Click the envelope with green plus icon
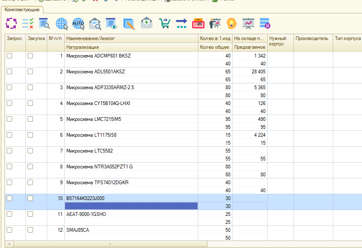Viewport: 362px width, 248px height. (x=147, y=23)
